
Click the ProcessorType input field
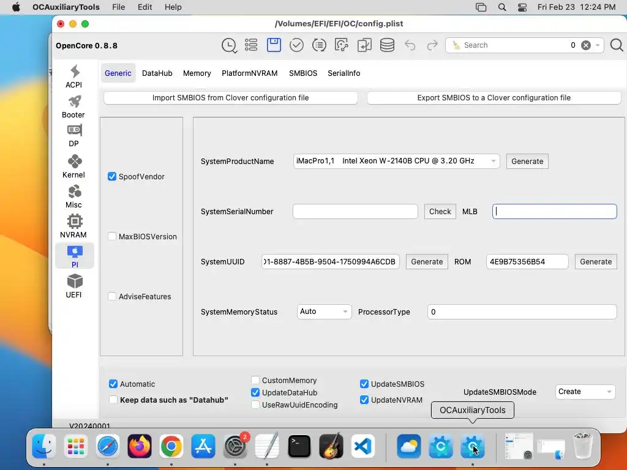[x=522, y=311]
